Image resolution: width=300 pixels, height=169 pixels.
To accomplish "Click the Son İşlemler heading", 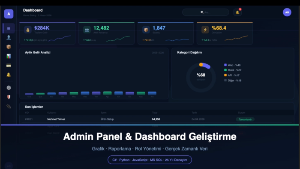I will pos(34,107).
